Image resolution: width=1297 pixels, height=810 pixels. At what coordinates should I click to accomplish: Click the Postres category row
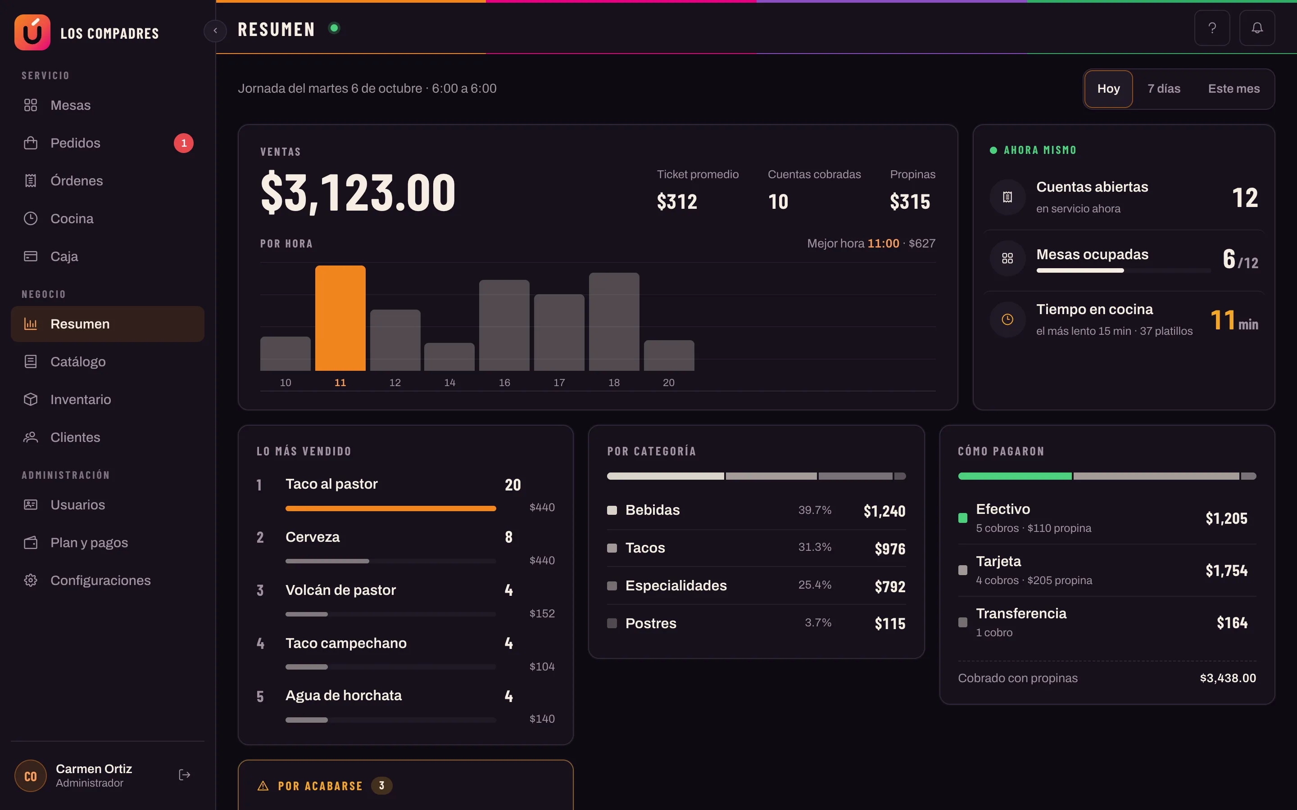(756, 624)
